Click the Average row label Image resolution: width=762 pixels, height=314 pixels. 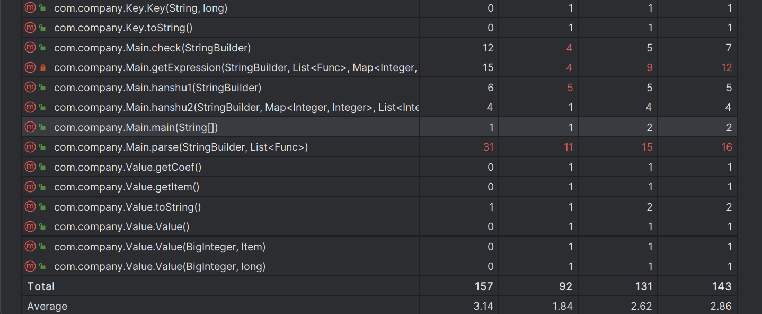47,306
